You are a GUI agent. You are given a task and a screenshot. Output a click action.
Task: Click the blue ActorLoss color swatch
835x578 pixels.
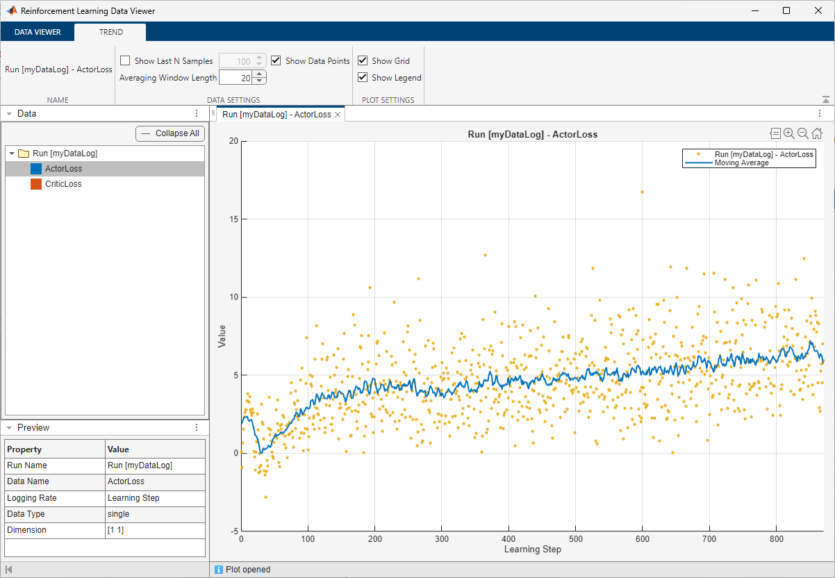[x=36, y=169]
